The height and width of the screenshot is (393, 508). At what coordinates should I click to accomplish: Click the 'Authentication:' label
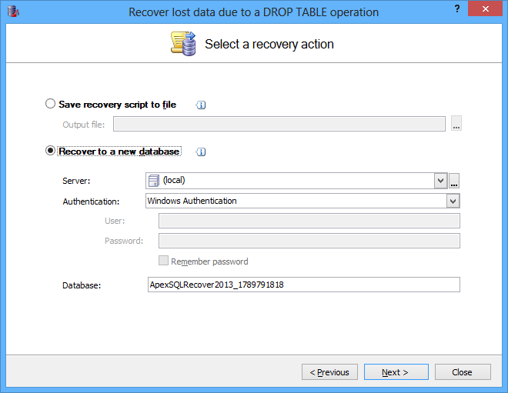coord(91,201)
